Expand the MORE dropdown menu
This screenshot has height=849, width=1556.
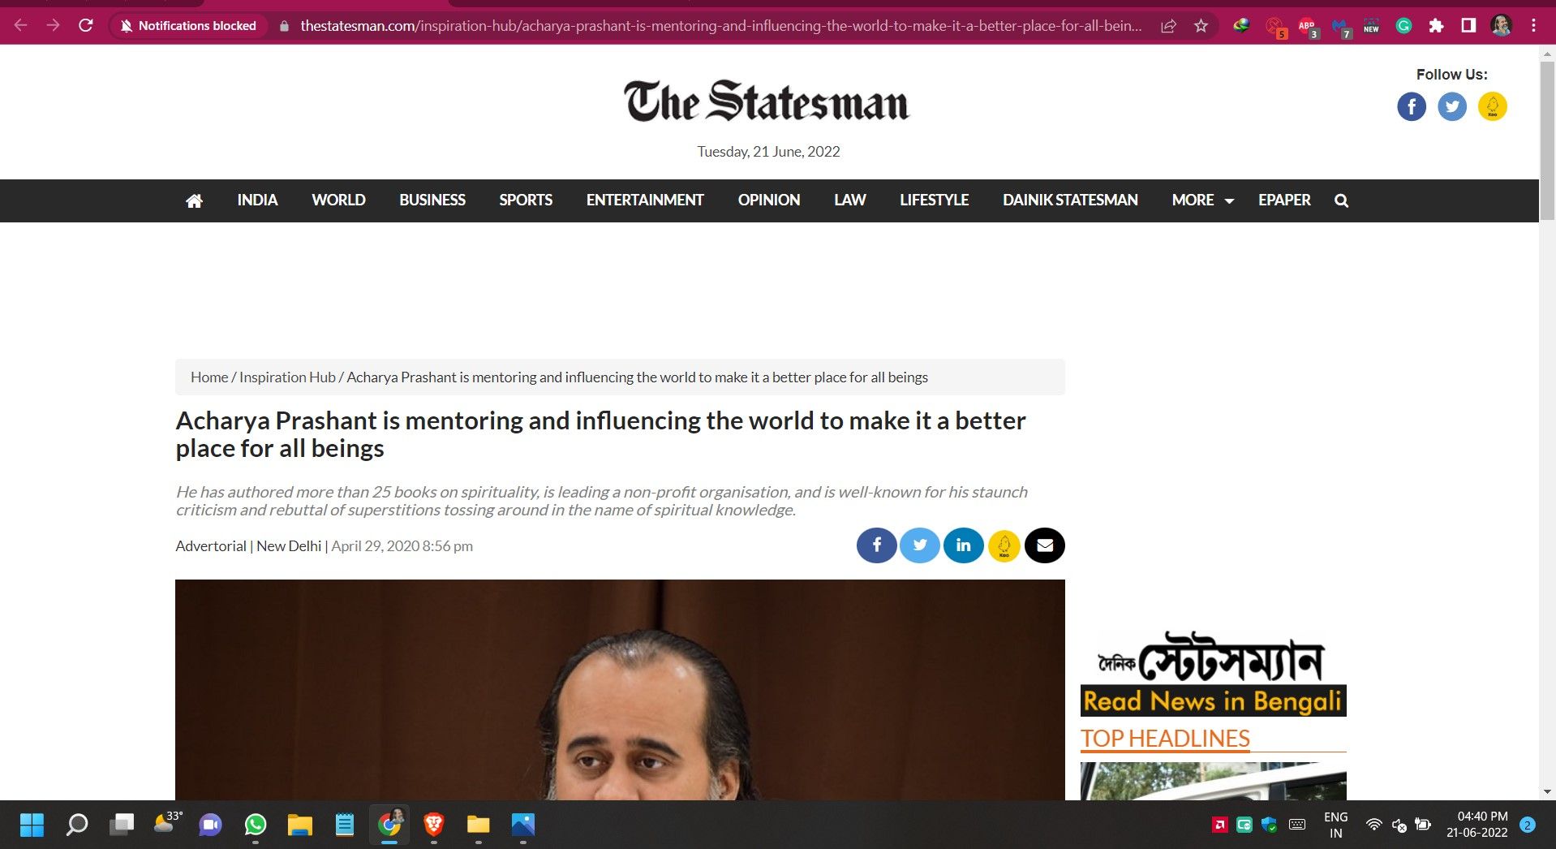coord(1202,200)
